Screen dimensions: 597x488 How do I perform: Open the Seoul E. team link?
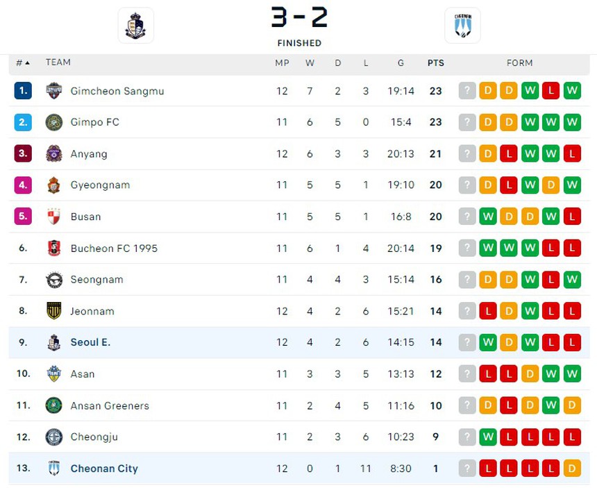[90, 342]
